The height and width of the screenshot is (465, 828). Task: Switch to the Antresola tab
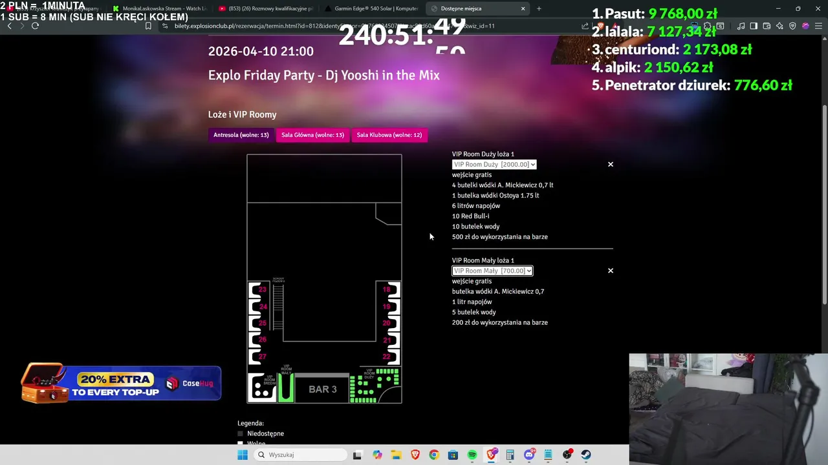[x=241, y=135]
